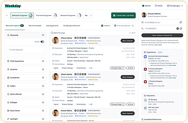Click the phone icon in profile panel
The width and height of the screenshot is (188, 123).
click(142, 28)
